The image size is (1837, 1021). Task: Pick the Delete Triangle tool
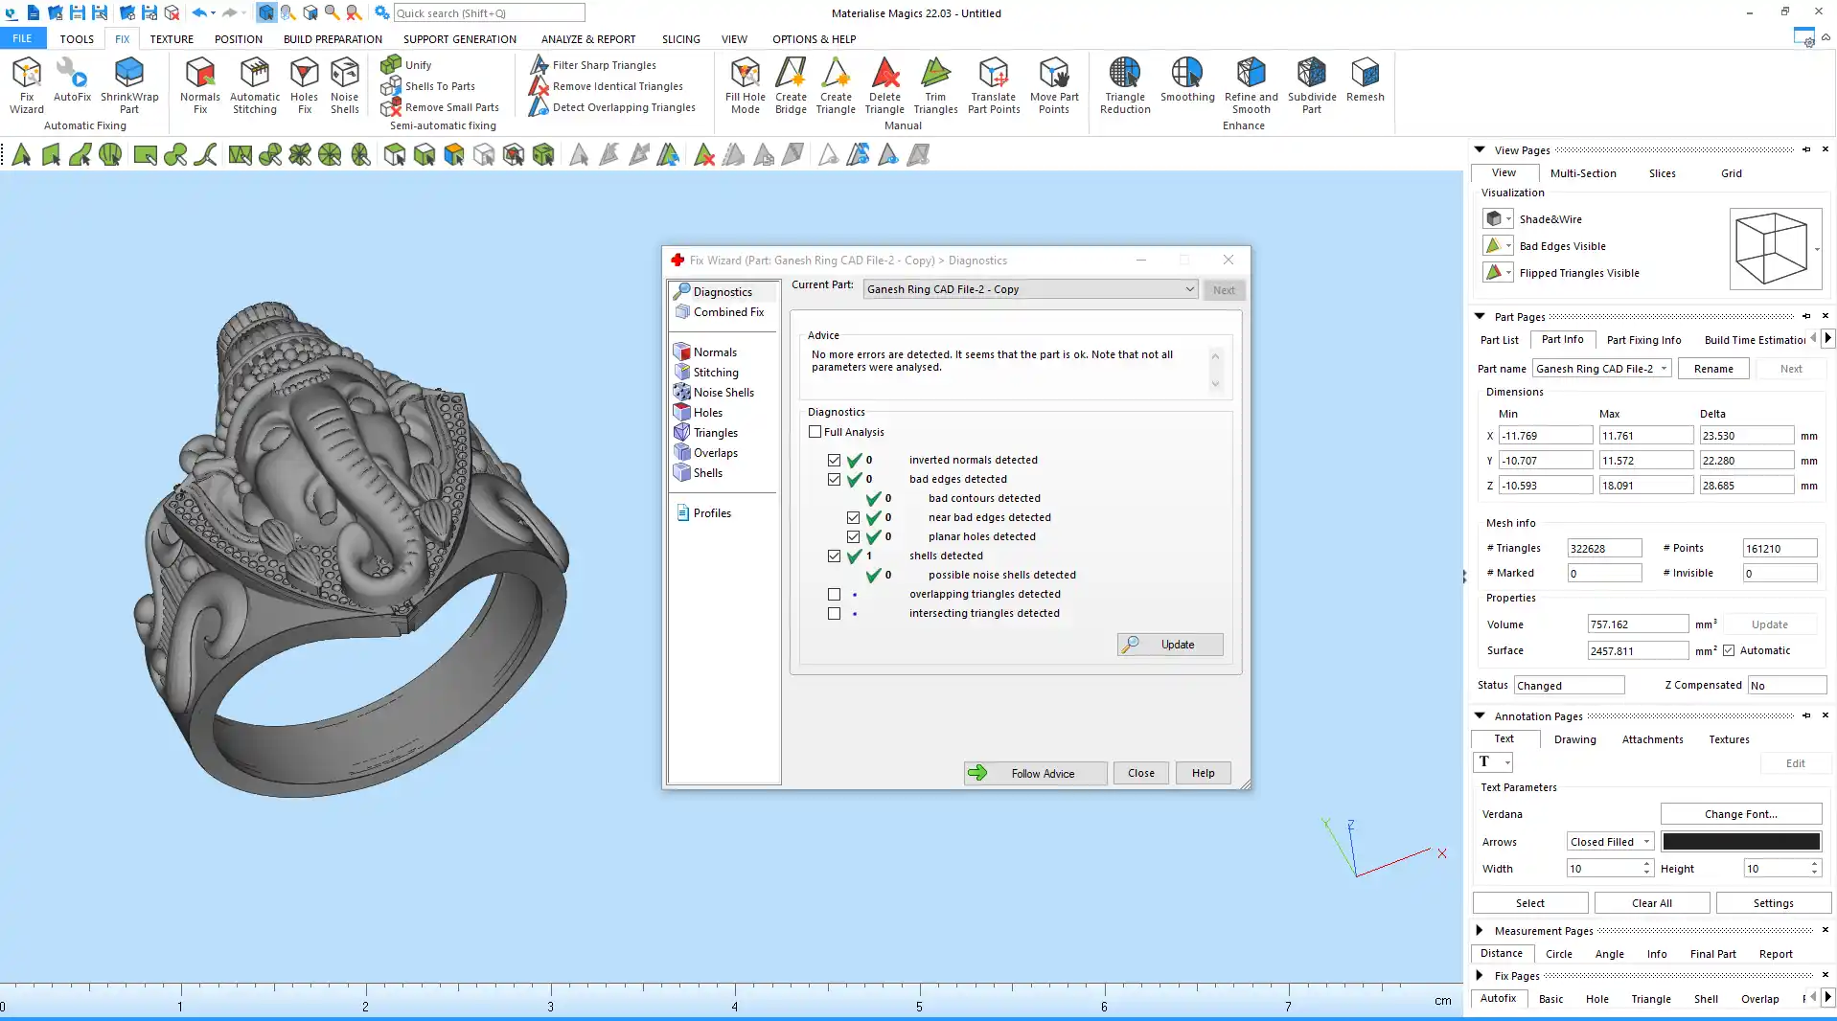click(884, 84)
